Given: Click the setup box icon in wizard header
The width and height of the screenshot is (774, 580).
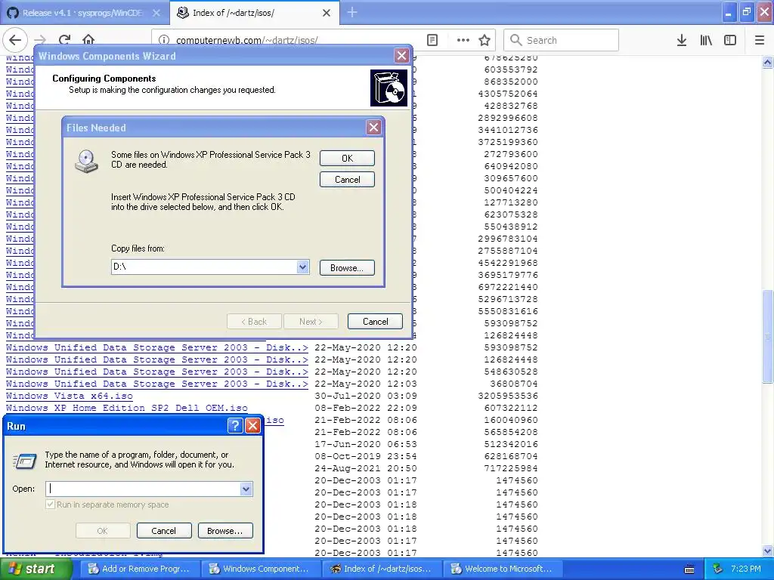Looking at the screenshot, I should (x=389, y=88).
